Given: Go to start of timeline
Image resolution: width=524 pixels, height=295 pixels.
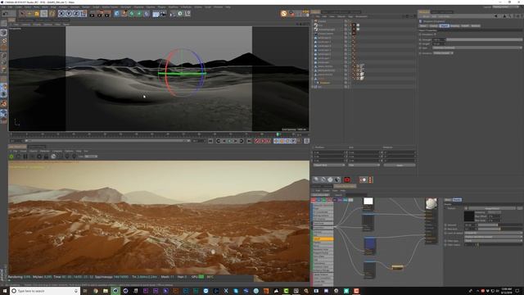Looking at the screenshot, I should [210, 141].
